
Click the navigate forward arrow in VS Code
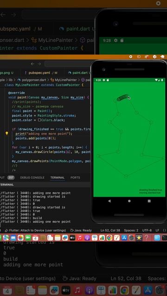[x=39, y=64]
